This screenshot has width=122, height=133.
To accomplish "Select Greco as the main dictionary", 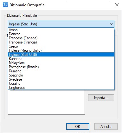I will (x=61, y=46).
